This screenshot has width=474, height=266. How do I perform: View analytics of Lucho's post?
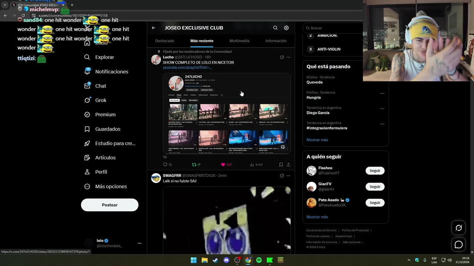[x=256, y=164]
